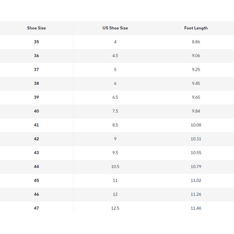Click US shoe size 4.5 cell
This screenshot has height=234, width=234.
(115, 56)
